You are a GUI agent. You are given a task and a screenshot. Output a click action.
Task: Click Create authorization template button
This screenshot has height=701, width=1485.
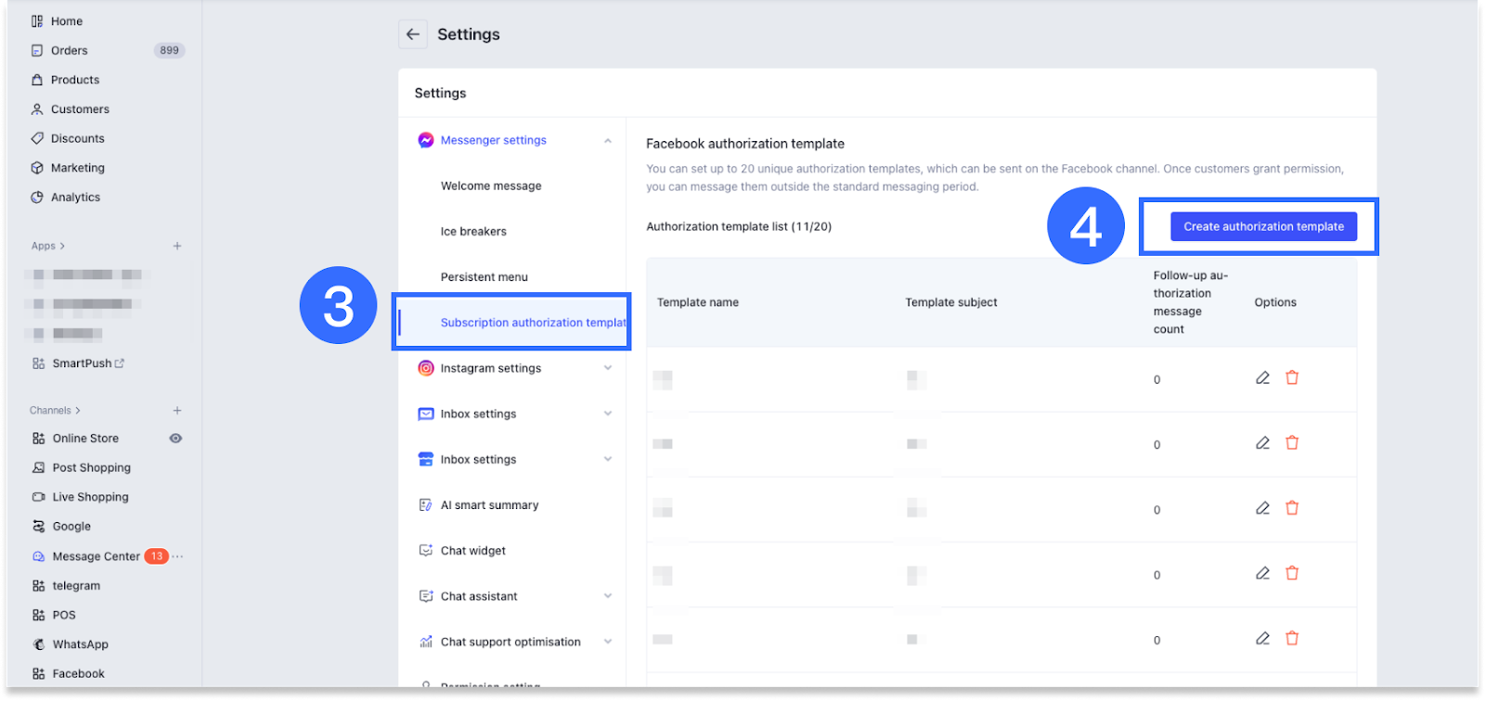click(1263, 226)
